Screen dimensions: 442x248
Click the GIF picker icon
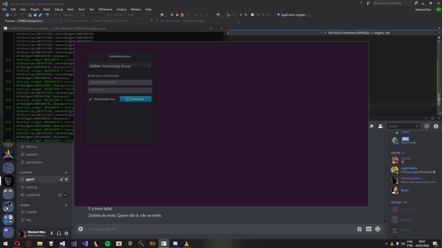click(369, 229)
